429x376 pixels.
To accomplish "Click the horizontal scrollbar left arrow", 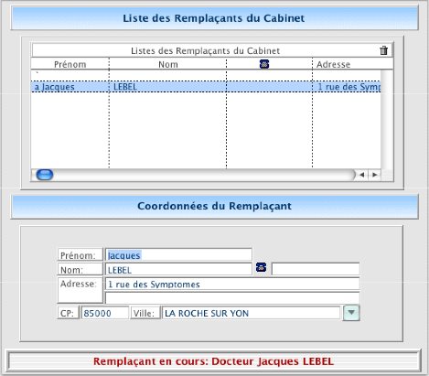I will click(x=362, y=175).
